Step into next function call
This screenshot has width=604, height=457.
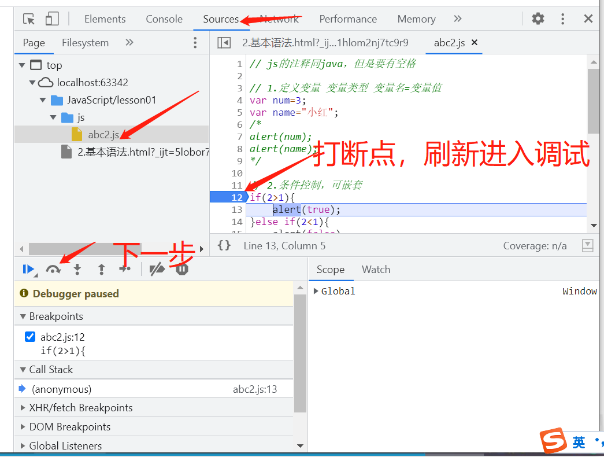click(x=77, y=269)
